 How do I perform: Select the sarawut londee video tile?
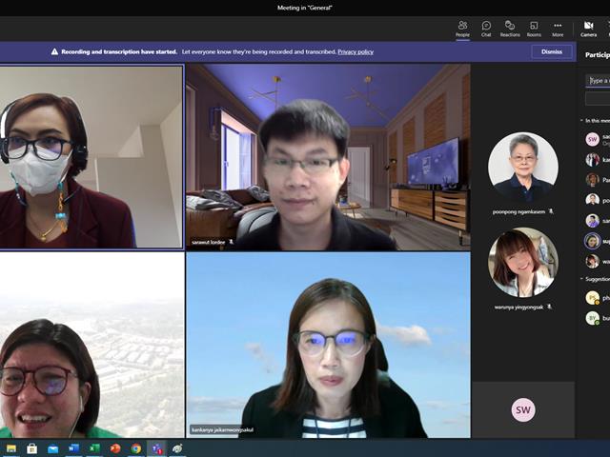(x=328, y=157)
